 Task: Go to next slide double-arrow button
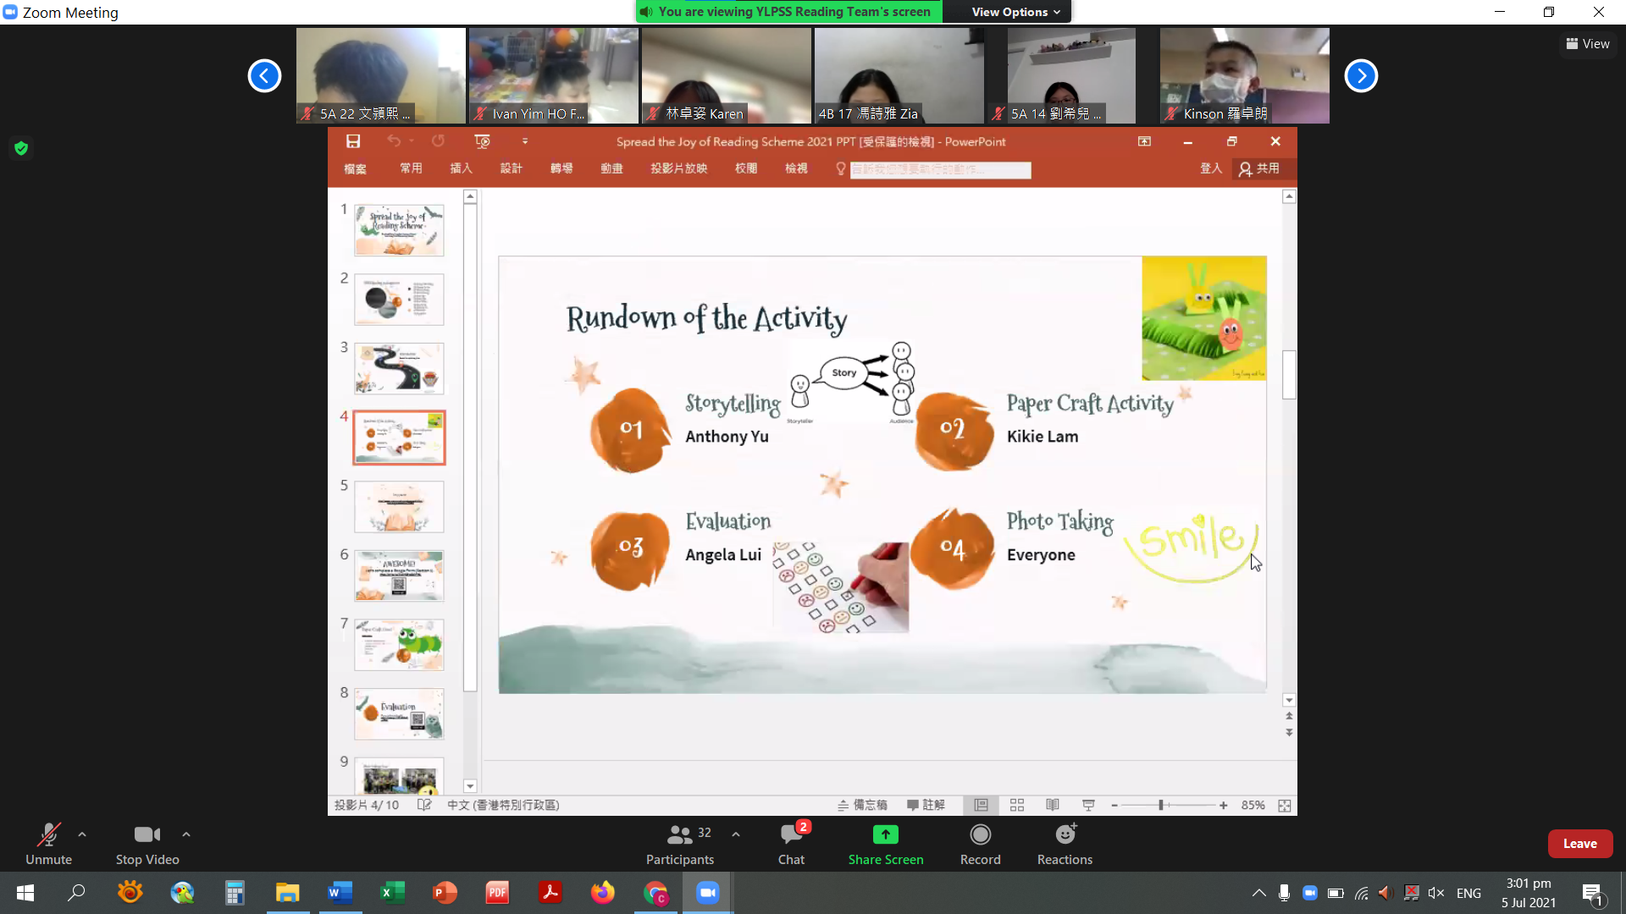click(1289, 733)
